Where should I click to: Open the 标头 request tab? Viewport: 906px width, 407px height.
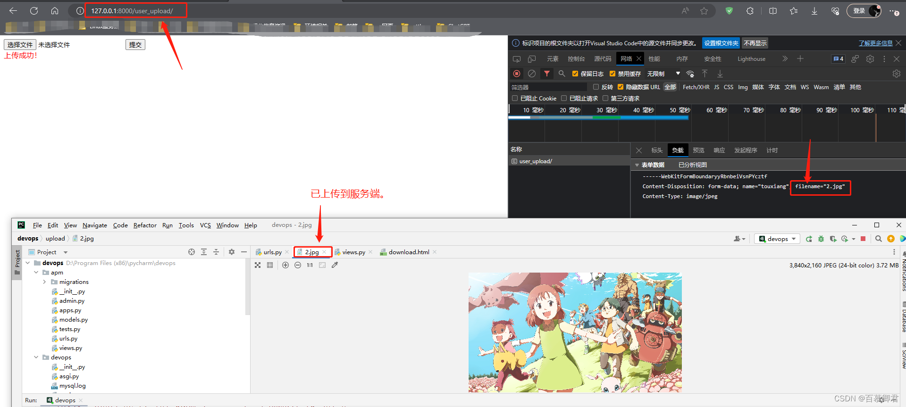(x=657, y=150)
